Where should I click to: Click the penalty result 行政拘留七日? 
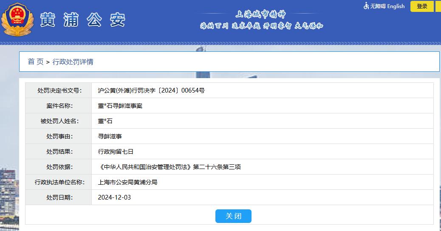(116, 152)
